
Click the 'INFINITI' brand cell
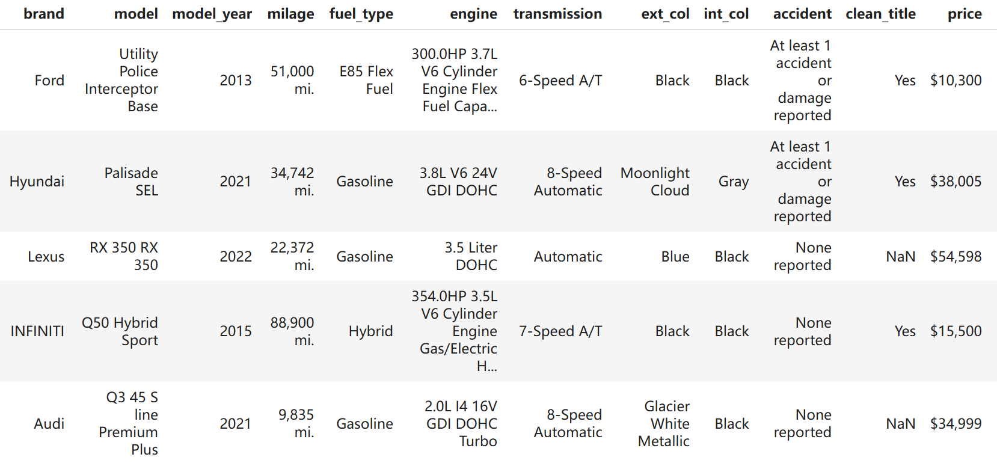pyautogui.click(x=37, y=331)
